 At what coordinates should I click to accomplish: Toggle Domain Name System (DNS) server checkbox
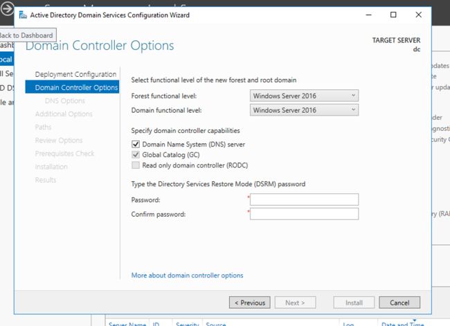(136, 144)
